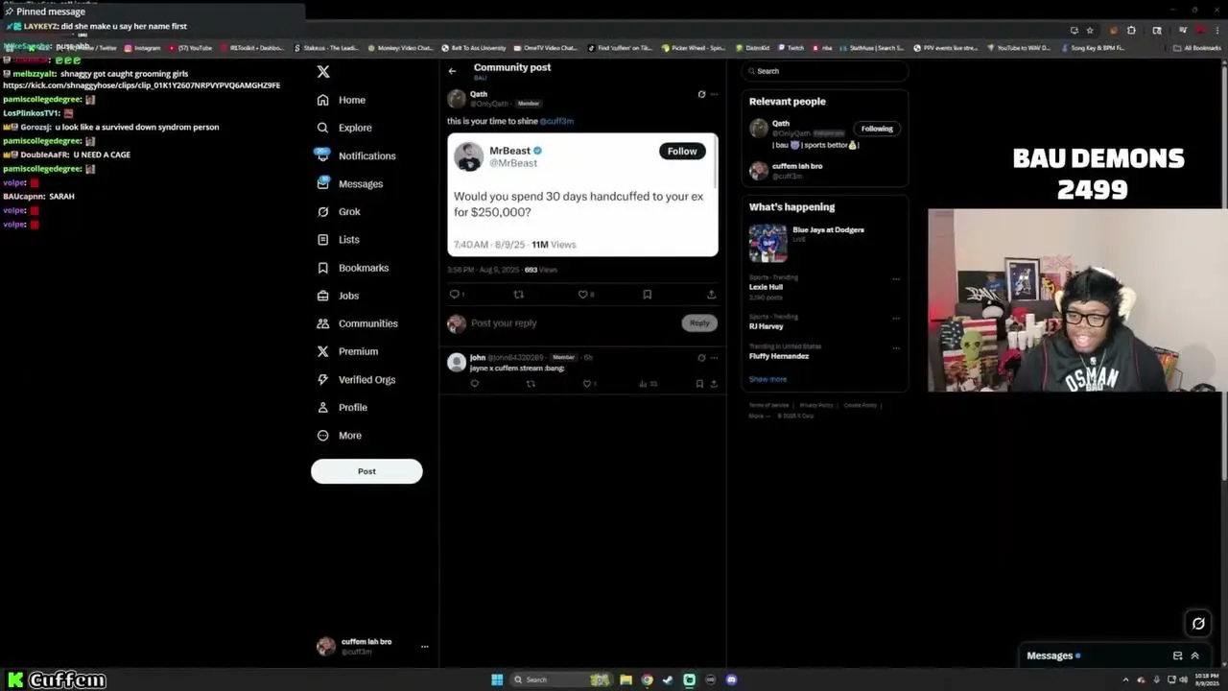Reply to Qath's post via comment icon
1228x691 pixels.
455,295
